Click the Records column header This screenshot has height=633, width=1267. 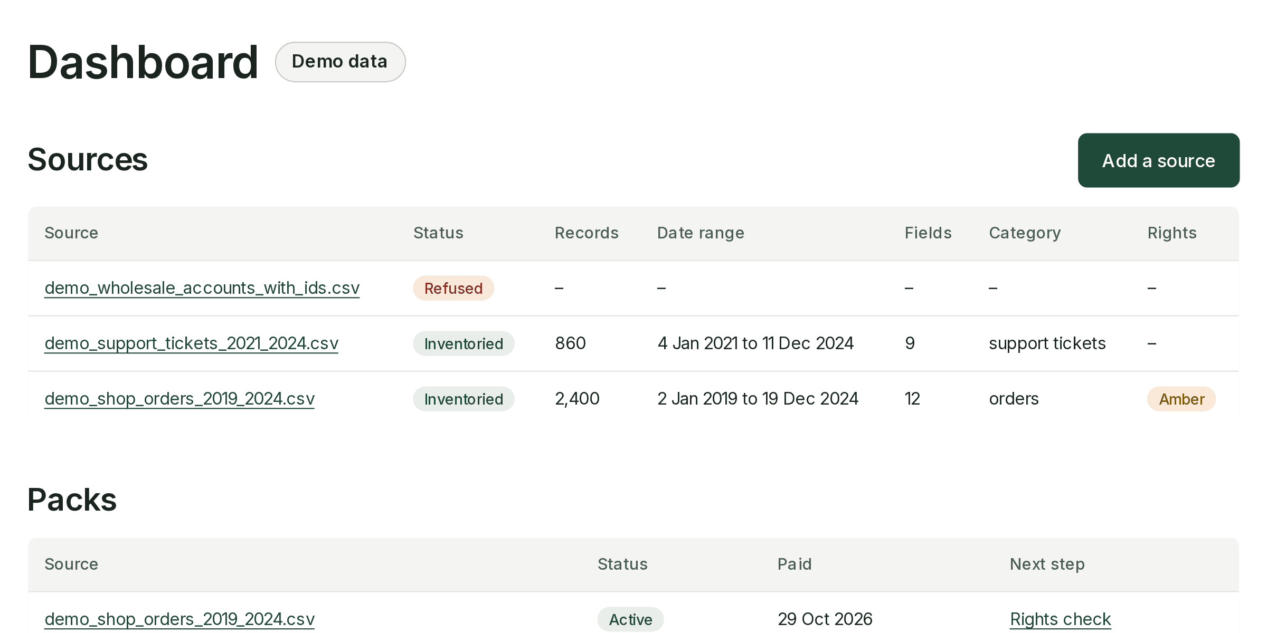(587, 233)
